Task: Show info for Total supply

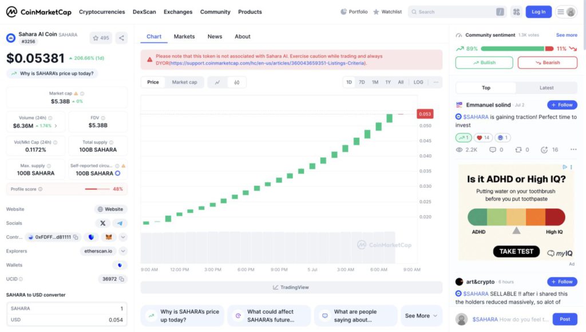Action: point(111,143)
